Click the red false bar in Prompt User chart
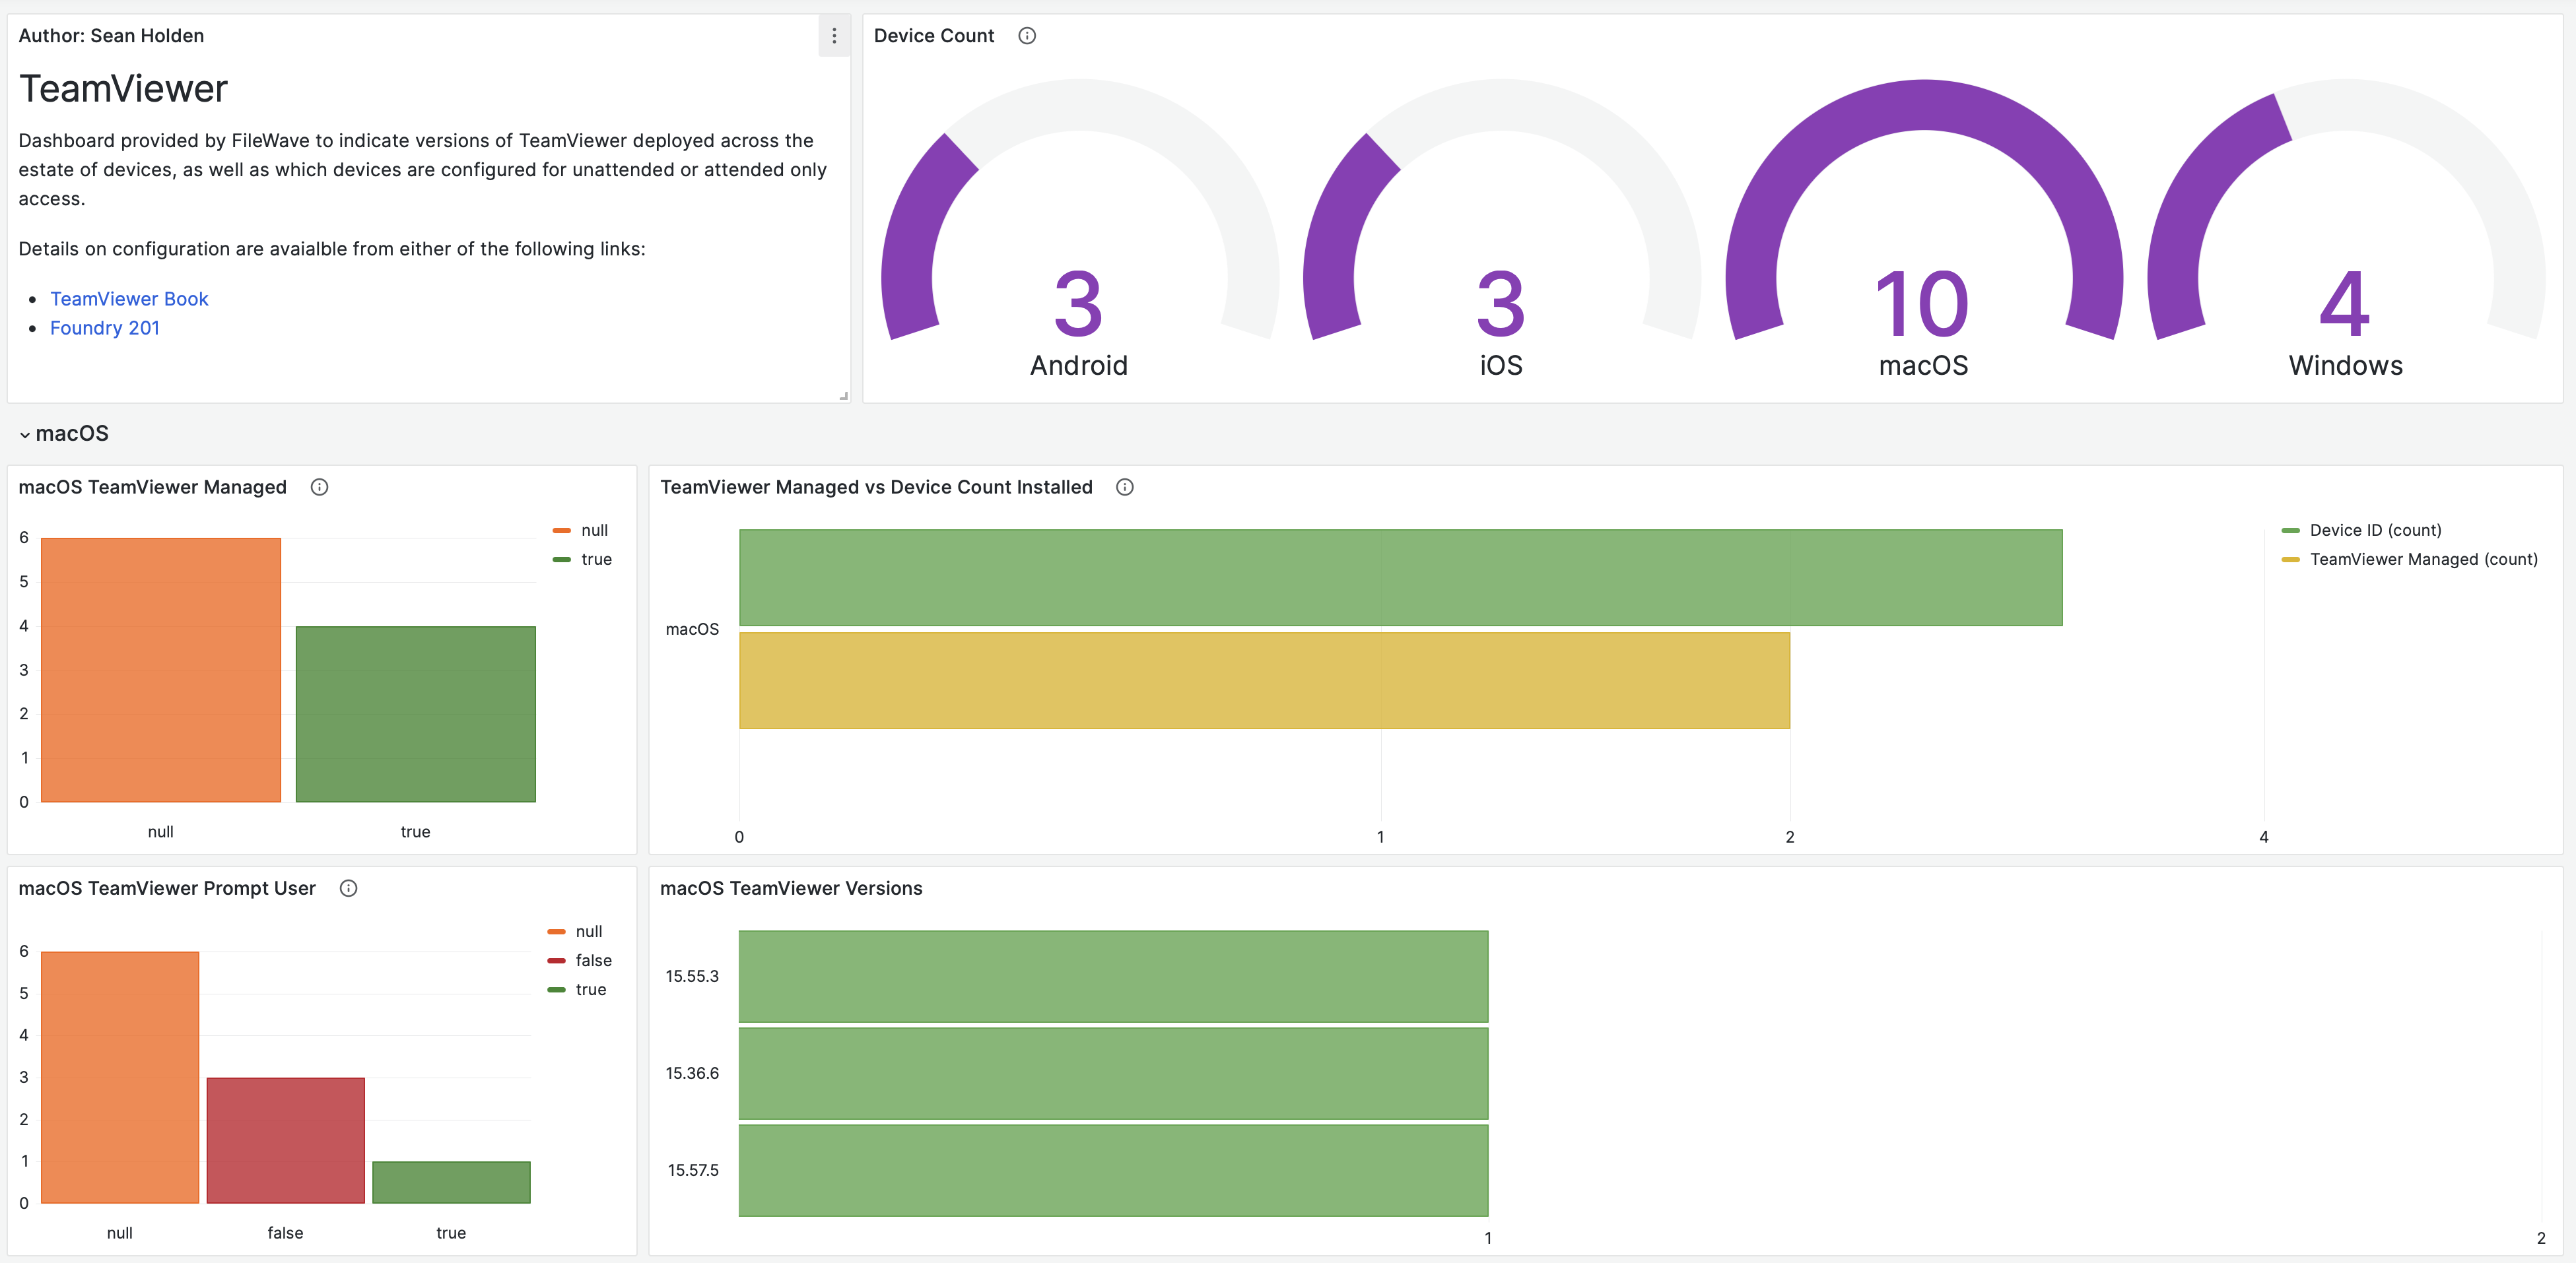Image resolution: width=2576 pixels, height=1263 pixels. point(286,1140)
